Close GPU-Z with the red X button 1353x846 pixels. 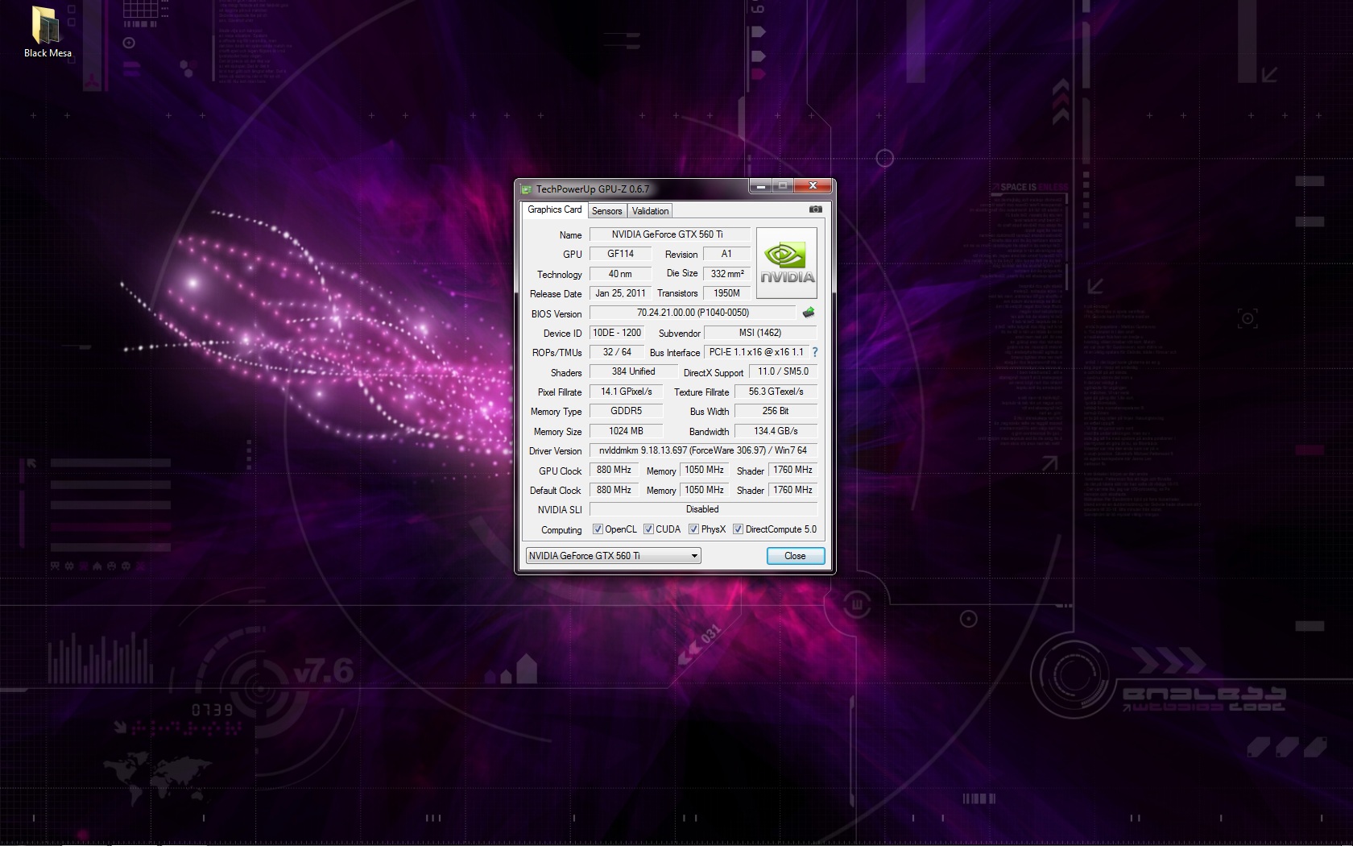click(x=813, y=186)
